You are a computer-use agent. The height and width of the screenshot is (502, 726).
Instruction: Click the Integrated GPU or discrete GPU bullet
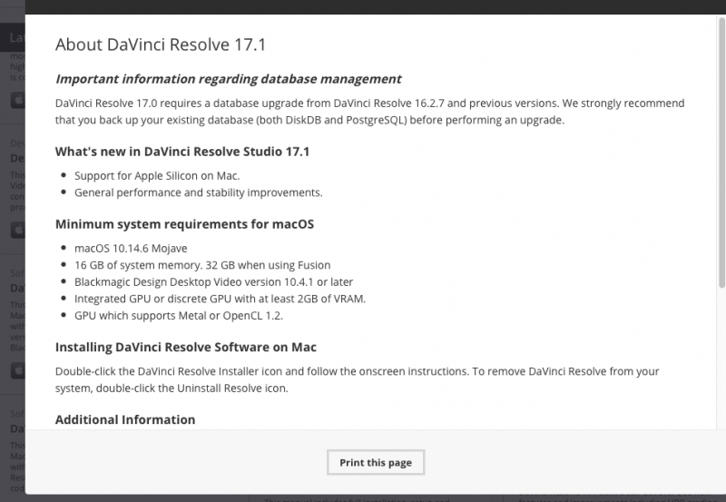click(x=220, y=299)
